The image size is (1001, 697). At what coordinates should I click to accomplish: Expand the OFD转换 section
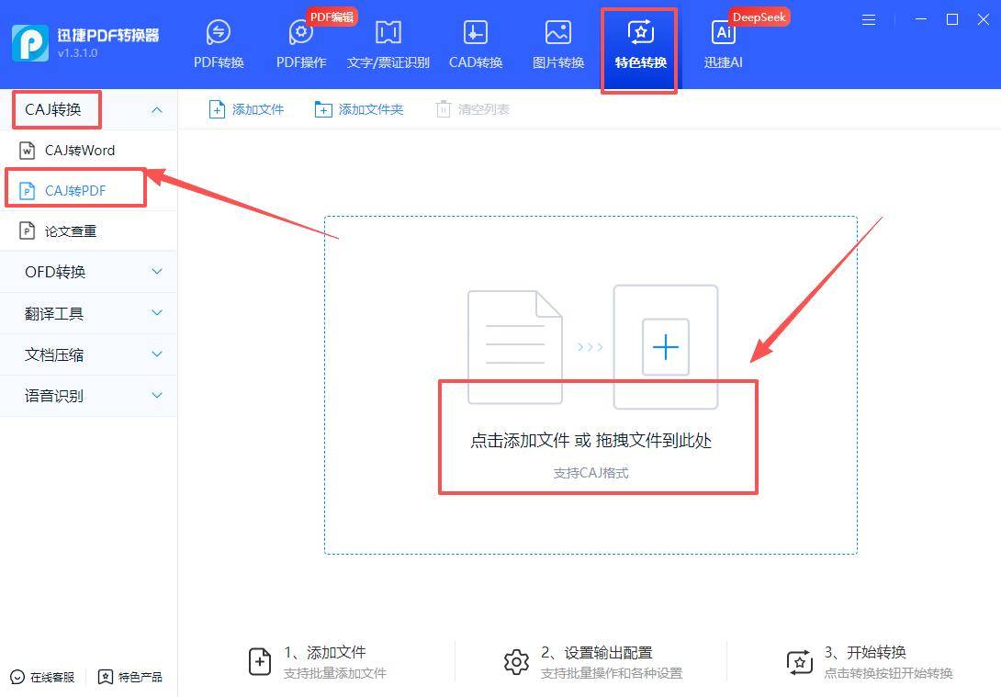click(88, 272)
